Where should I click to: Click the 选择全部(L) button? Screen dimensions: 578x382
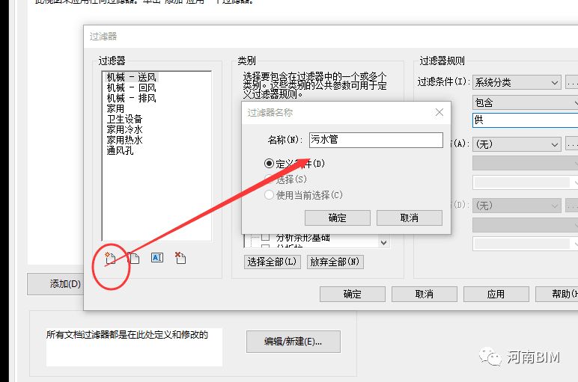[x=272, y=262]
